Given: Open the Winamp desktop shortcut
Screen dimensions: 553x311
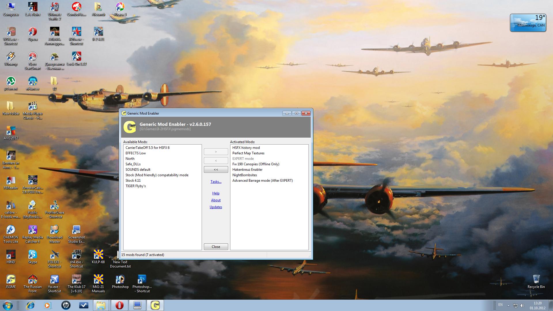Looking at the screenshot, I should 11,57.
